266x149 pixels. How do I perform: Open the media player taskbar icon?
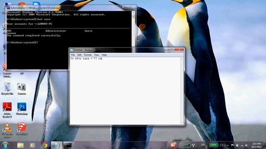(x=32, y=145)
